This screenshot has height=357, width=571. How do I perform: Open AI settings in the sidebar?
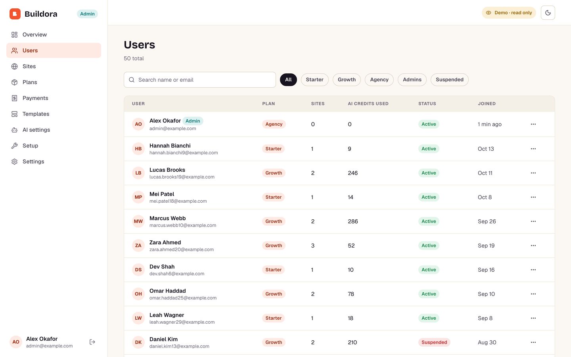(54, 130)
